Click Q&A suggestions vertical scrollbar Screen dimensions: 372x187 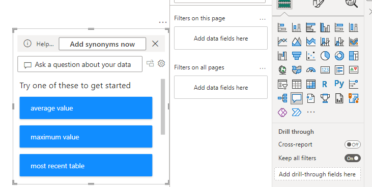[x=163, y=107]
